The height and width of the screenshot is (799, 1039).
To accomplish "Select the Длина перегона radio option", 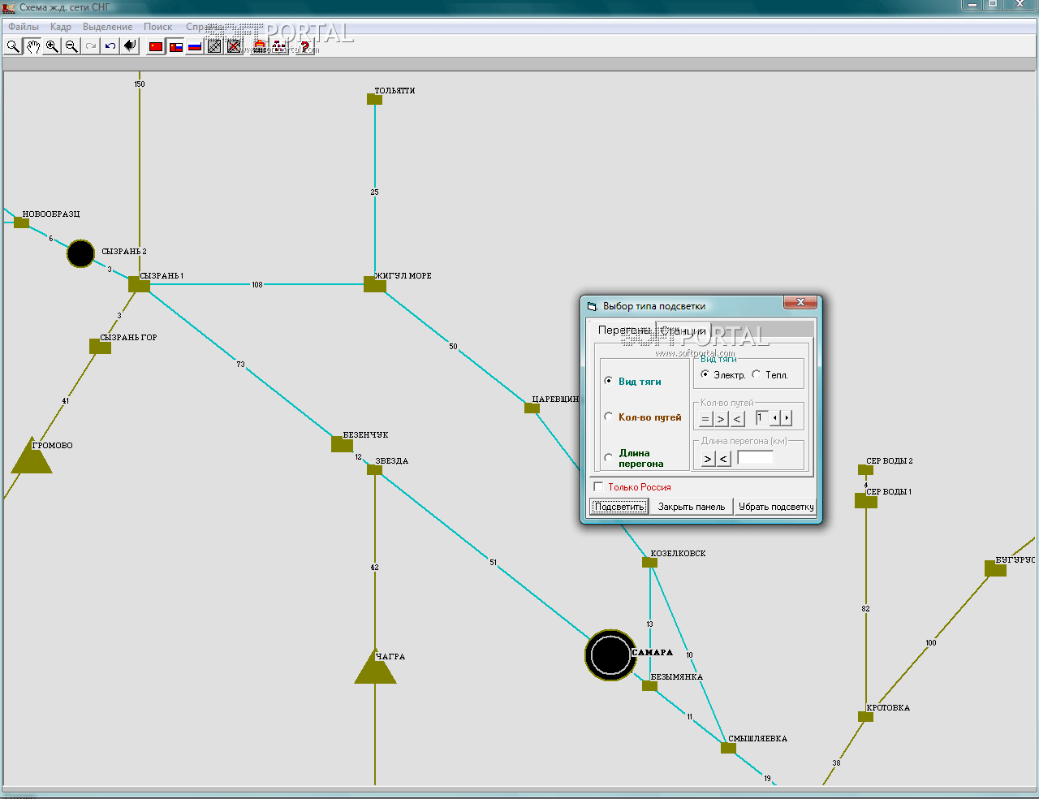I will coord(634,458).
